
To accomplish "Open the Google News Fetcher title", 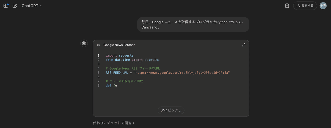I will [119, 45].
